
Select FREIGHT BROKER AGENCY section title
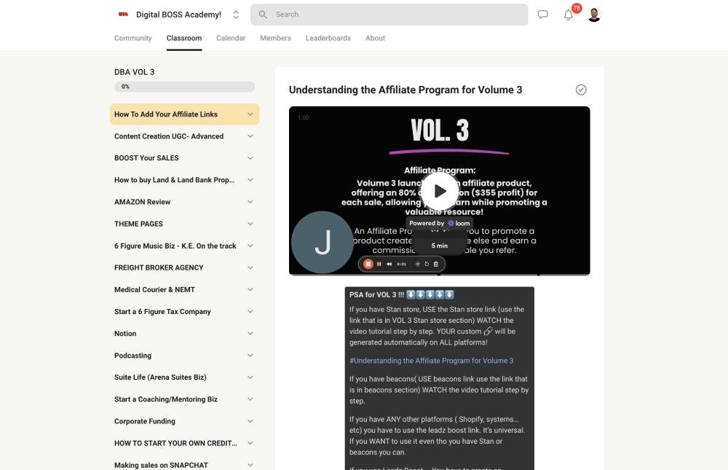click(159, 267)
